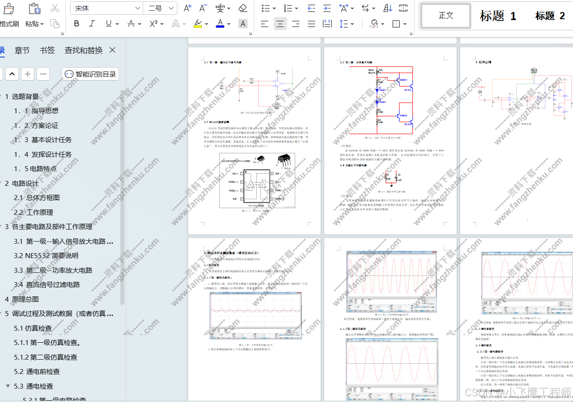This screenshot has width=573, height=402.
Task: Click the phonetic guide wén icon
Action: [x=220, y=8]
